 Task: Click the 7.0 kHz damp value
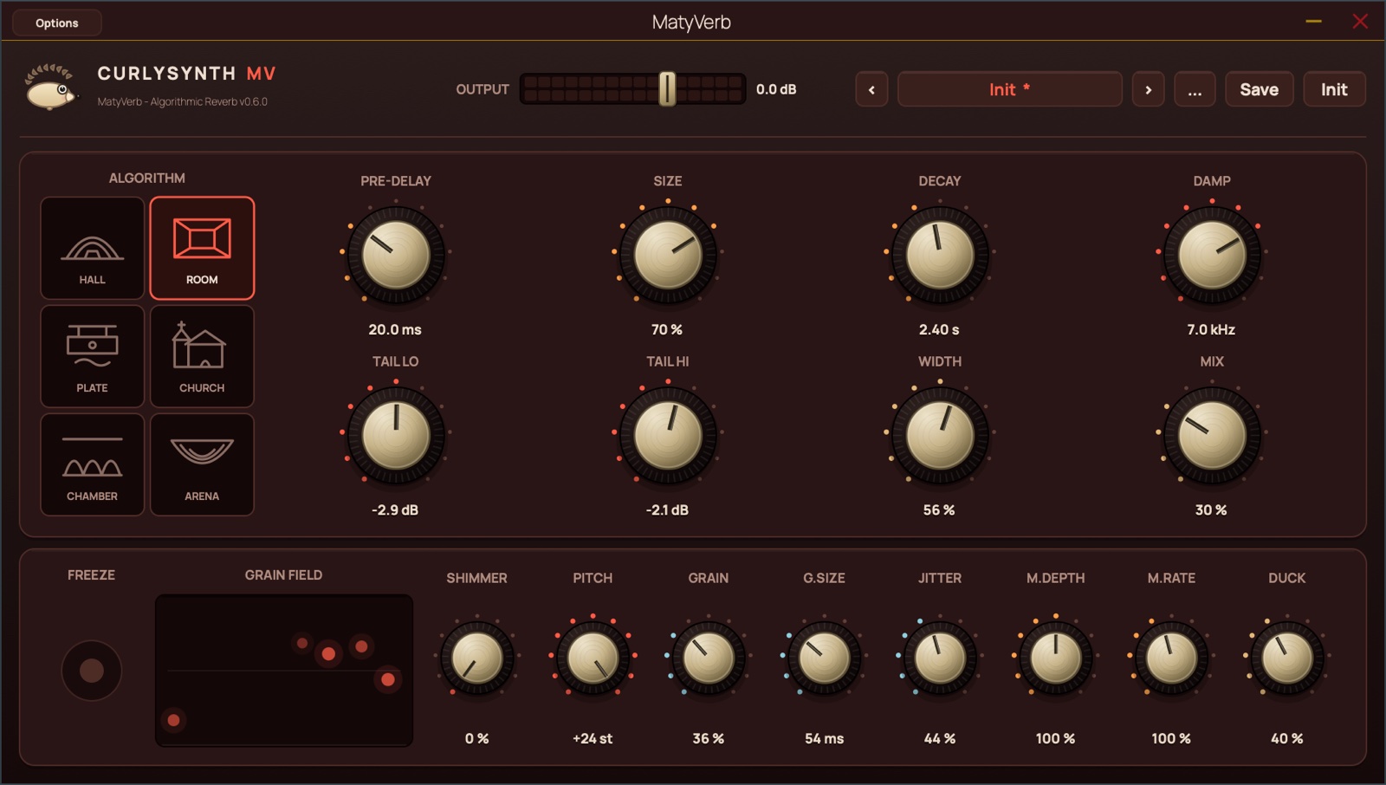tap(1211, 329)
